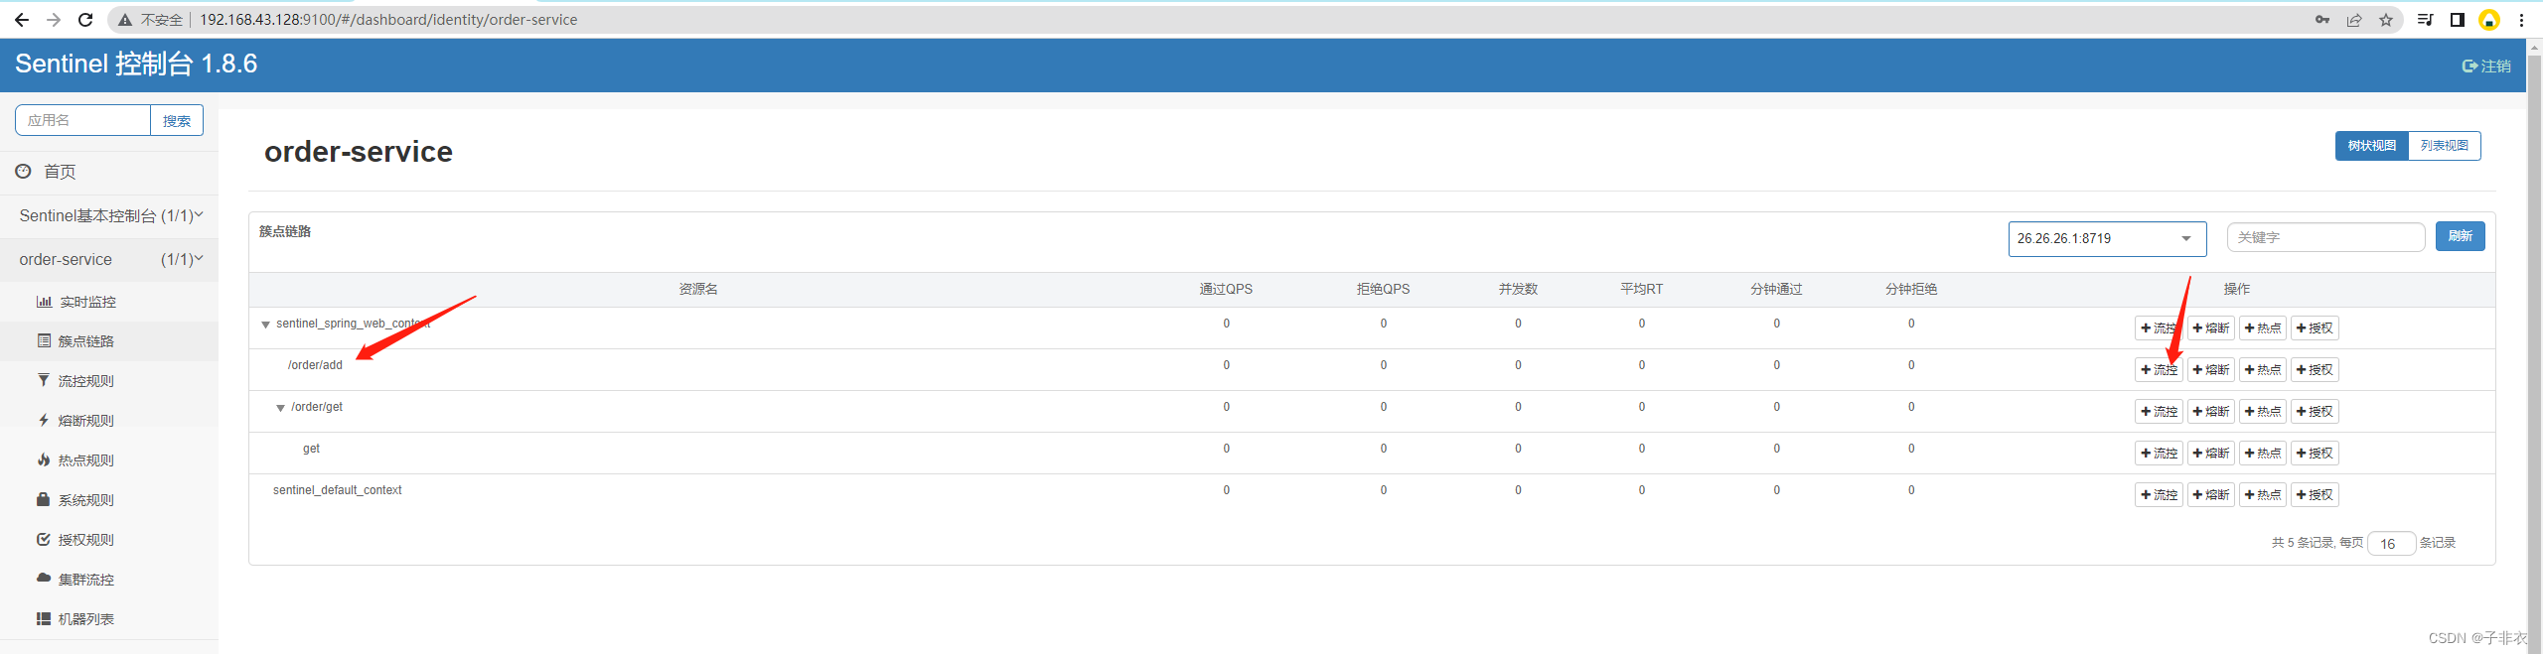Add 流控 rule for get row
Image resolution: width=2543 pixels, height=654 pixels.
[2159, 454]
